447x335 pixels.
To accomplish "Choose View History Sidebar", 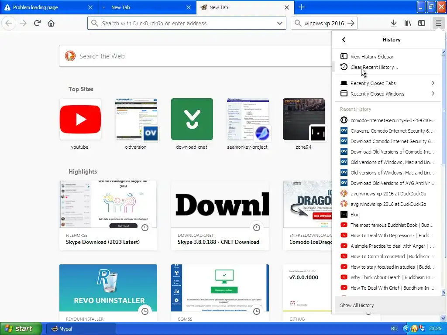I will (x=388, y=56).
